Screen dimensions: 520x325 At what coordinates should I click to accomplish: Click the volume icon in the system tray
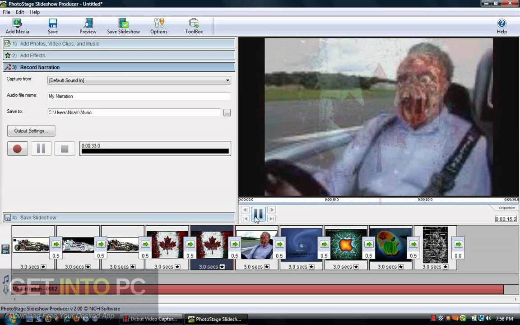pyautogui.click(x=488, y=319)
